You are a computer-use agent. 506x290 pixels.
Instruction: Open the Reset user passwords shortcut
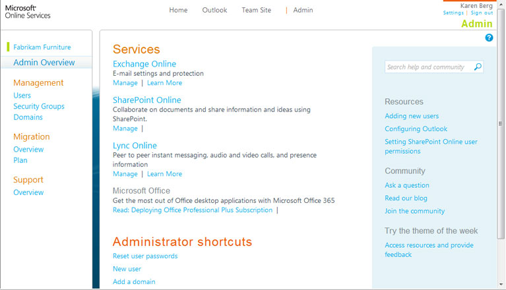click(145, 256)
